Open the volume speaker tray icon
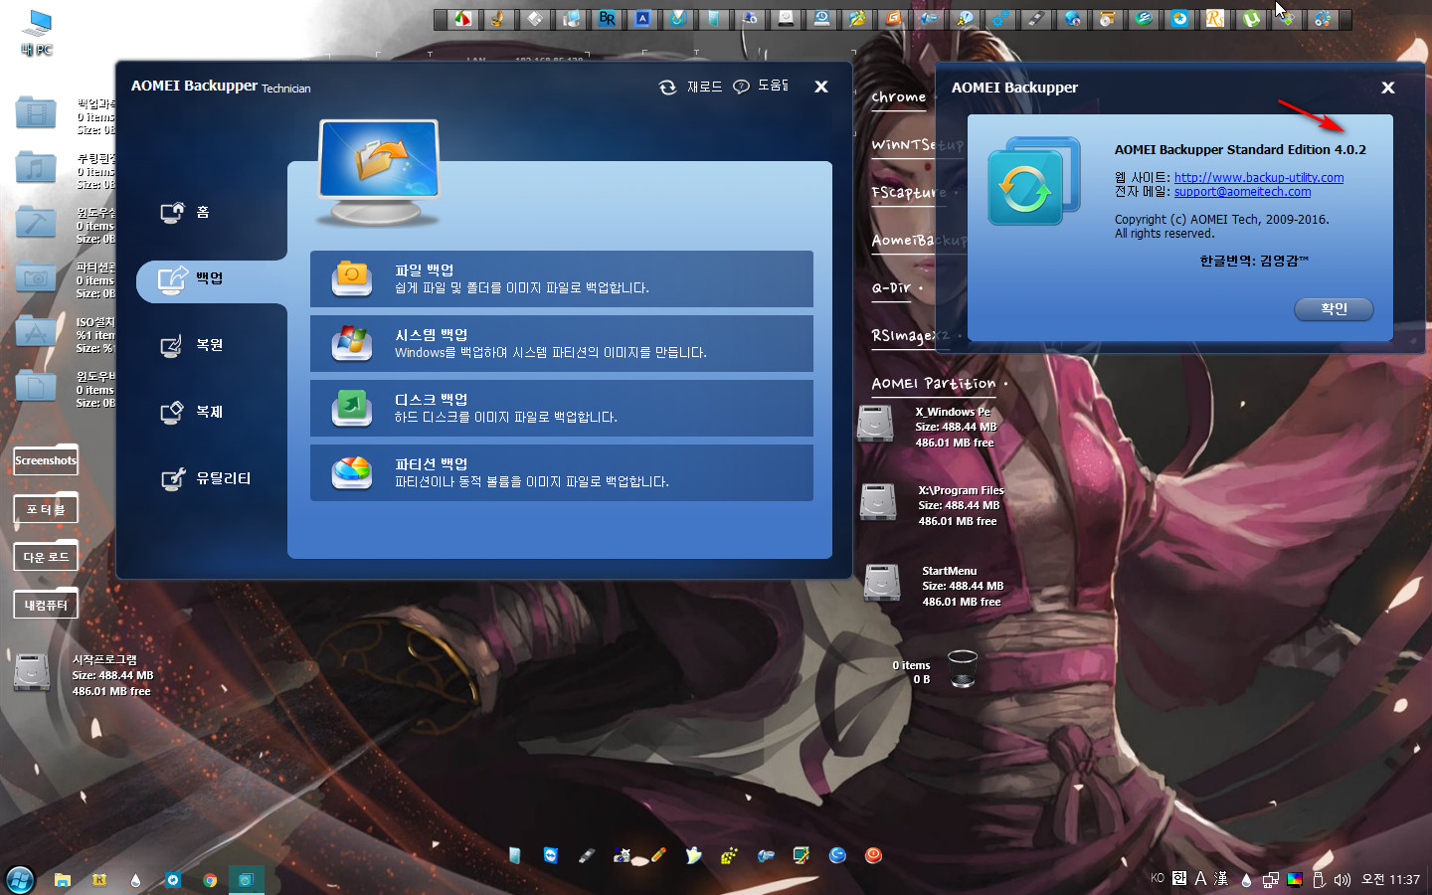Image resolution: width=1432 pixels, height=895 pixels. (x=1342, y=879)
